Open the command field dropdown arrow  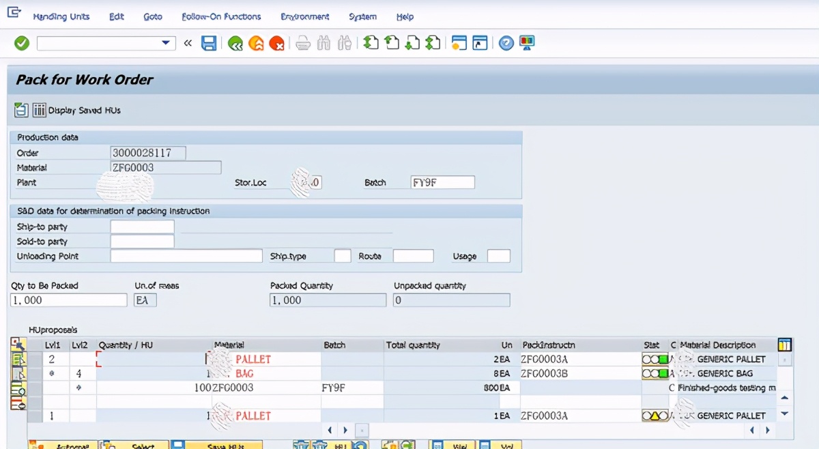[165, 44]
